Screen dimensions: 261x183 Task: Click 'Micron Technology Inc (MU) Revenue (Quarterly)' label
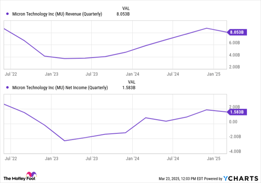(x=57, y=14)
